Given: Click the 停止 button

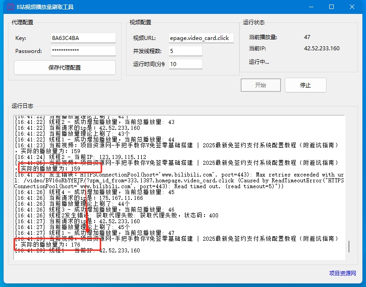Looking at the screenshot, I should 305,85.
